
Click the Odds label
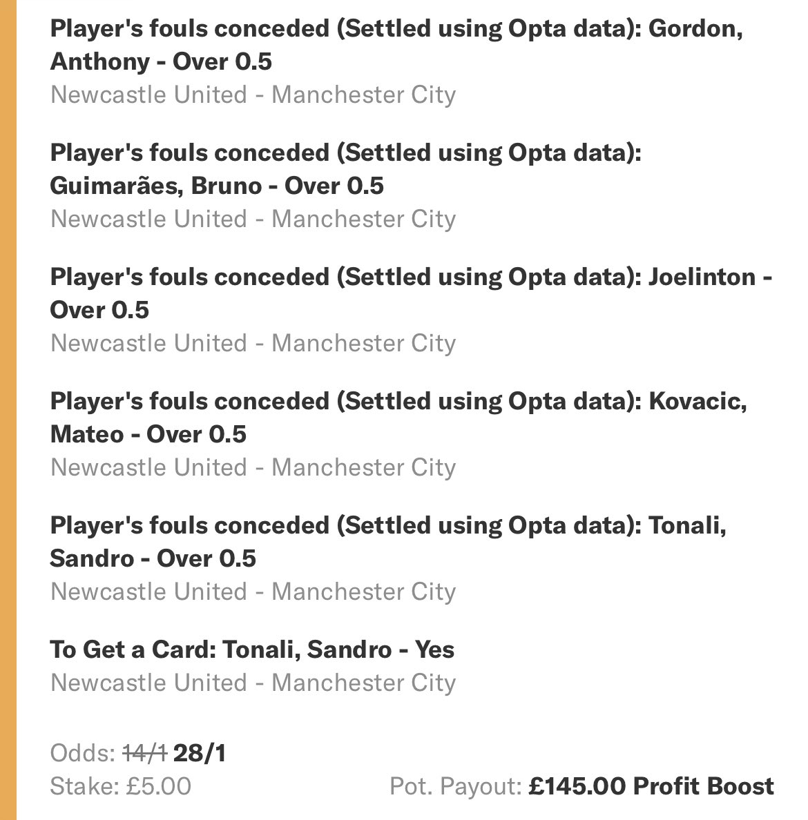point(83,753)
